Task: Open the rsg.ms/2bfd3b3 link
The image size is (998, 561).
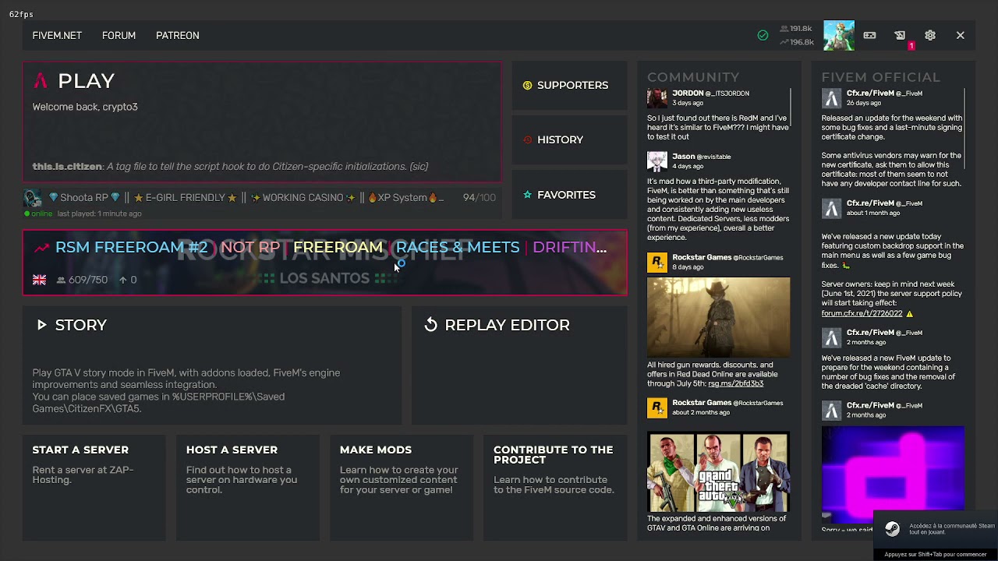Action: click(735, 383)
